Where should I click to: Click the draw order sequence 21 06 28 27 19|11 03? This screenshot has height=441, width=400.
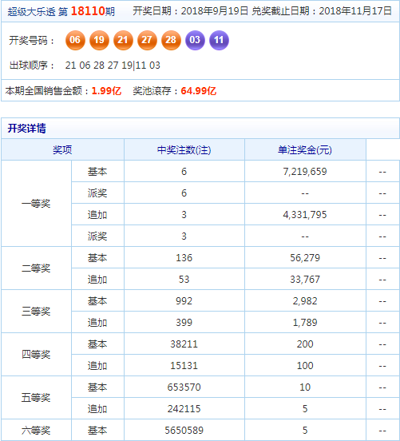point(113,66)
